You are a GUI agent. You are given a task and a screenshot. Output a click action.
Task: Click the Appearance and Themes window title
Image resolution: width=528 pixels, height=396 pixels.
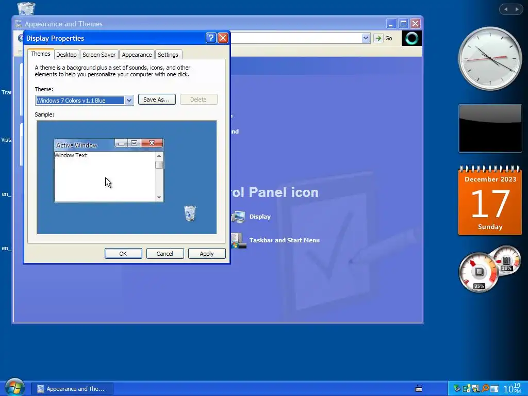point(63,24)
